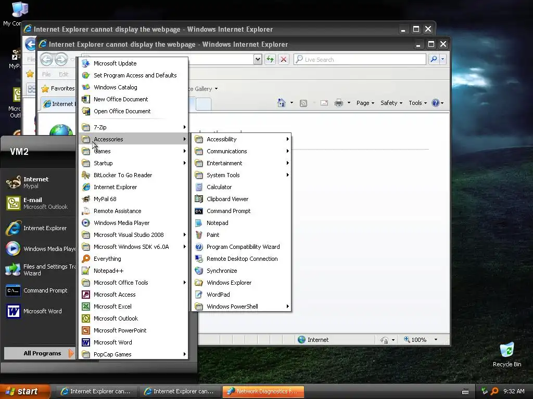The image size is (533, 399).
Task: Open the IE zoom level dropdown
Action: coord(436,340)
